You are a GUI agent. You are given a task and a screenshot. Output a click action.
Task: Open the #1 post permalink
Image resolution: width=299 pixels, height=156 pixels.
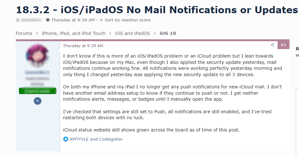point(284,45)
